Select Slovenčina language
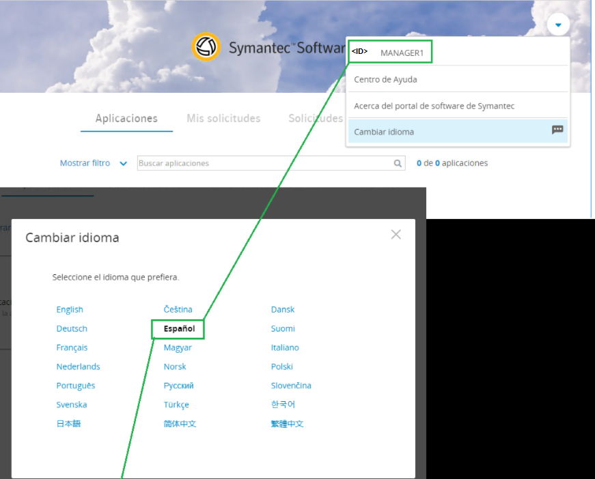The image size is (595, 479). (291, 386)
